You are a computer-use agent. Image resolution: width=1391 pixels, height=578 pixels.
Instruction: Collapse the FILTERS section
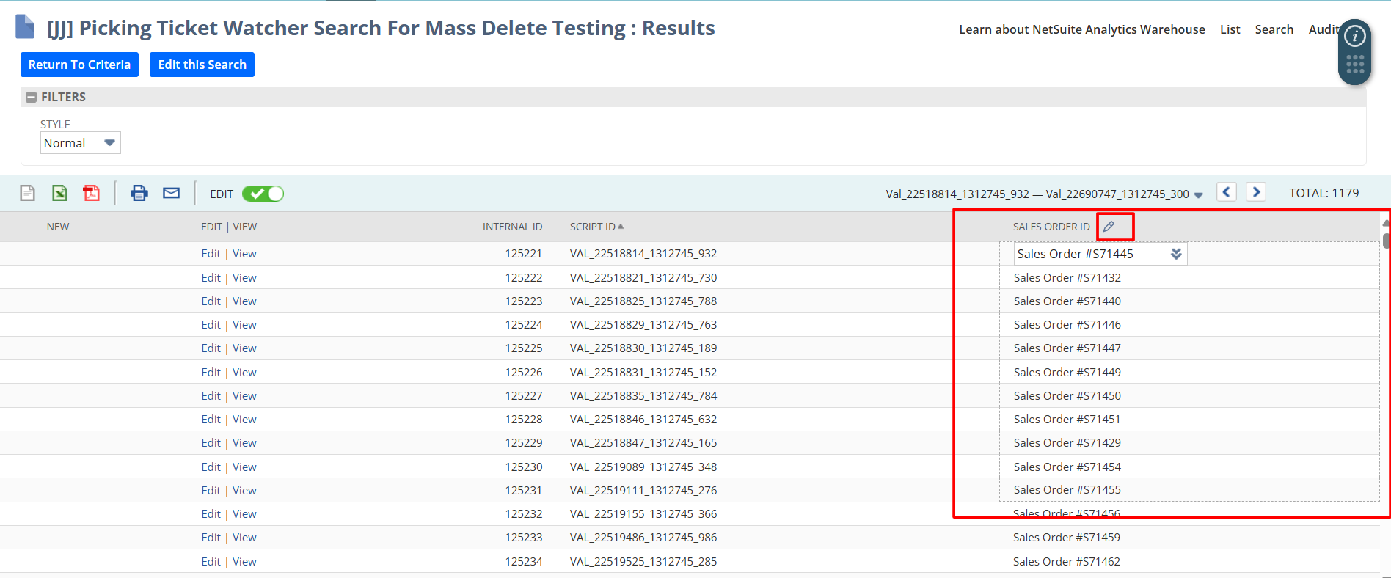32,97
